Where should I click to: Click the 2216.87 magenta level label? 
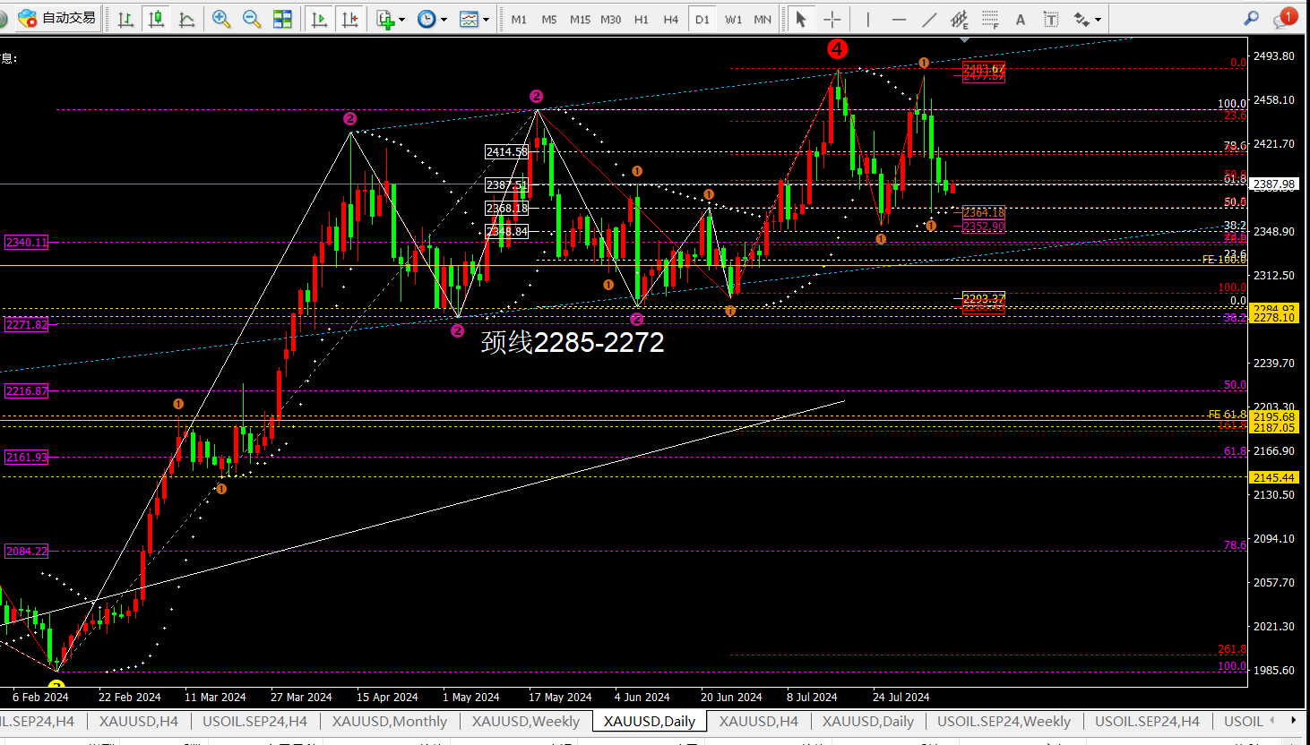click(x=26, y=391)
